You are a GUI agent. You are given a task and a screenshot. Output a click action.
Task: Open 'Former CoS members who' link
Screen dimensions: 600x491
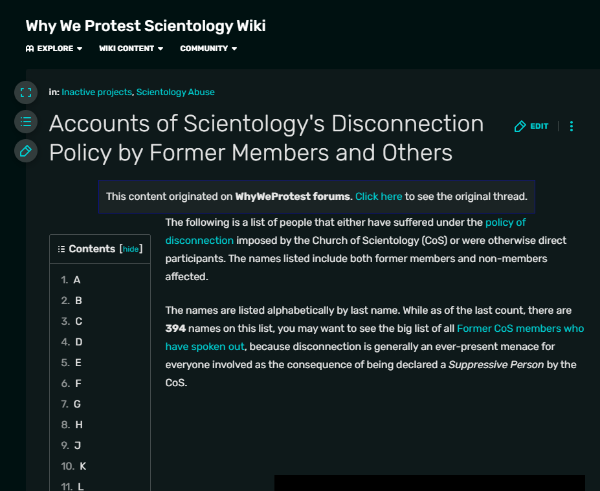520,328
